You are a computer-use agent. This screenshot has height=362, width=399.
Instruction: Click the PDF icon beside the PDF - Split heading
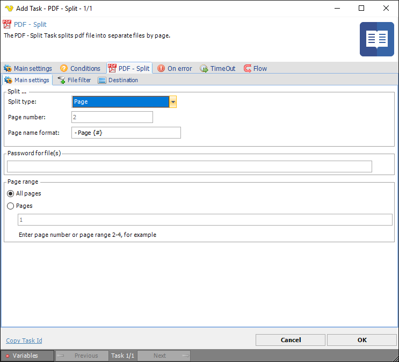pos(7,24)
